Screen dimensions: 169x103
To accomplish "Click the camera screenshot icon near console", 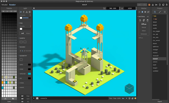I will coord(37,98).
